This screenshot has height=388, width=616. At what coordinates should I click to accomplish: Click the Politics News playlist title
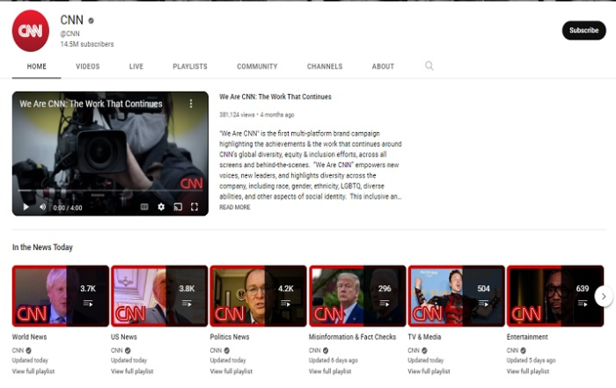coord(230,337)
